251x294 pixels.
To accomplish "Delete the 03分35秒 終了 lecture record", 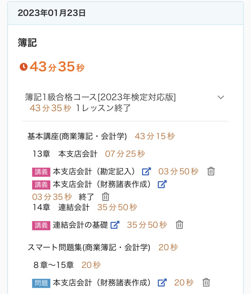I will point(106,197).
